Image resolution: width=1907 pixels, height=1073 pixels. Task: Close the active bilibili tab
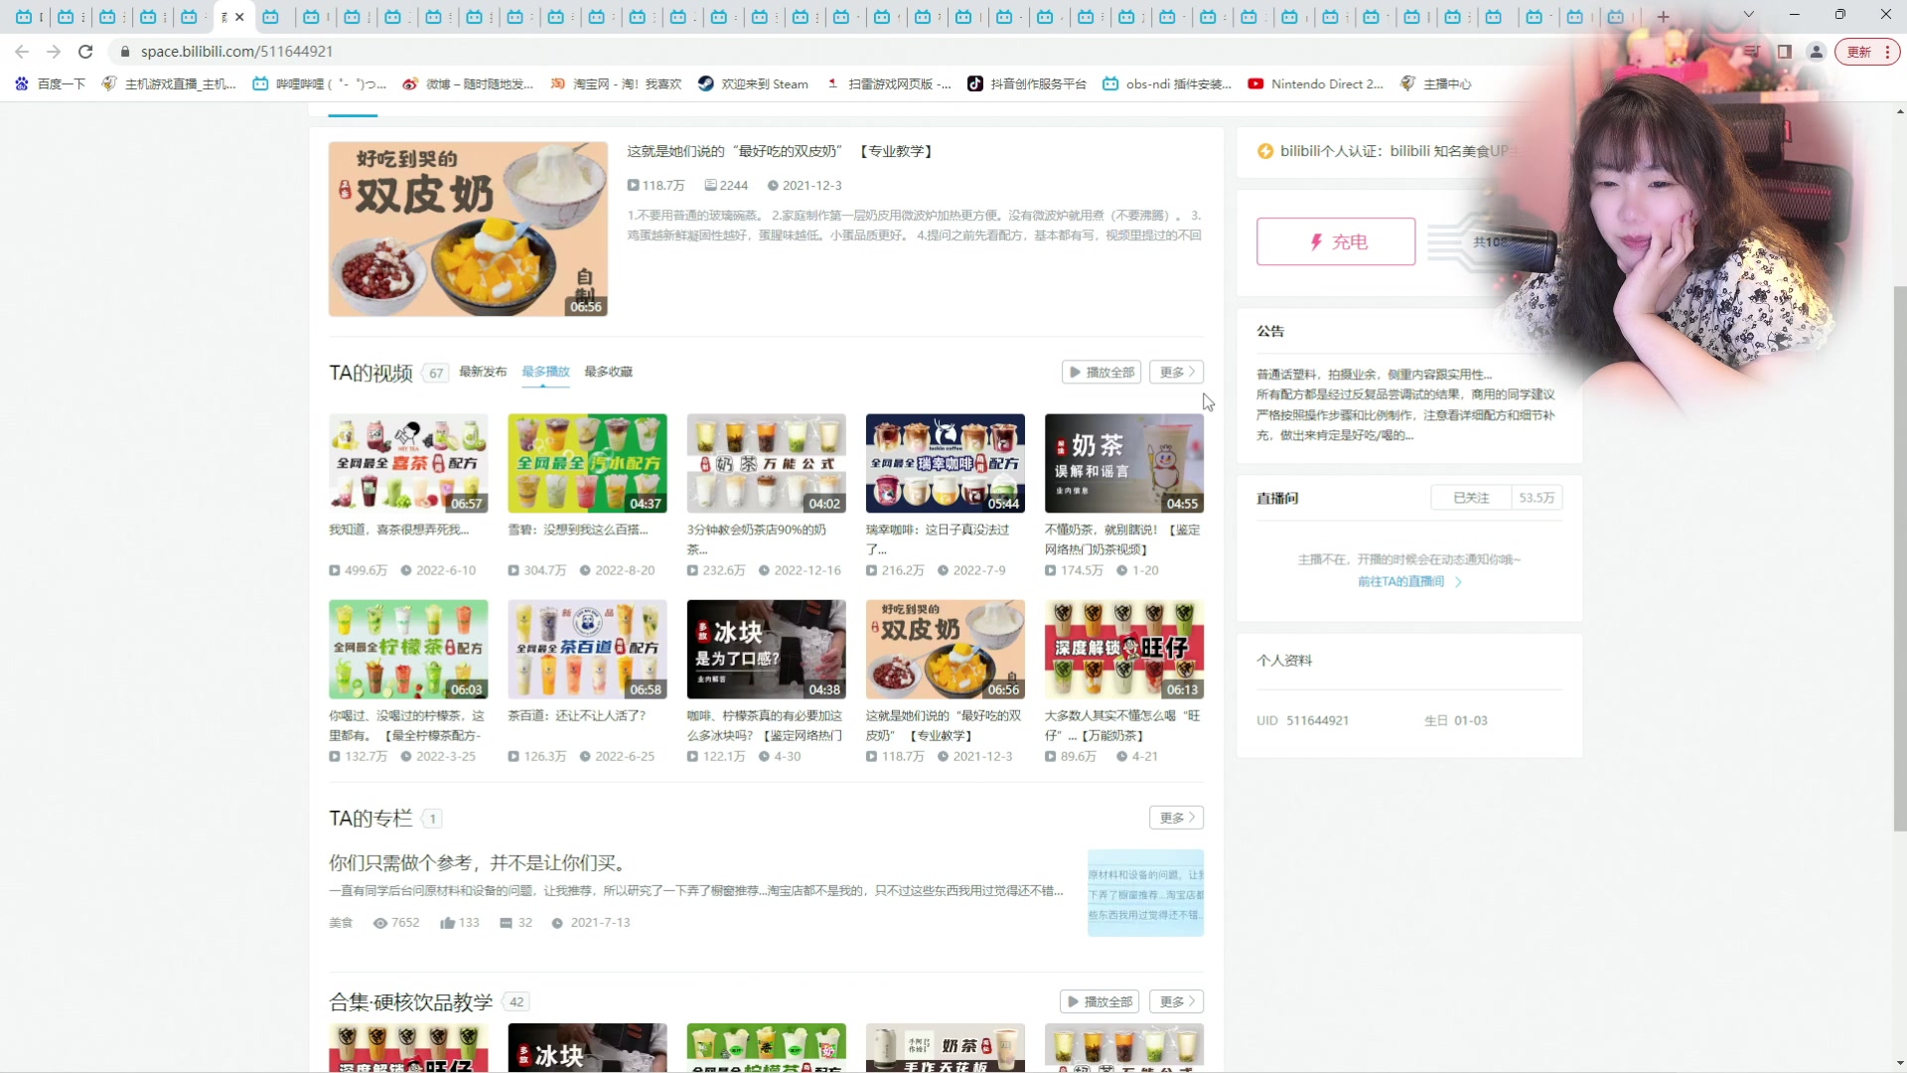[239, 17]
